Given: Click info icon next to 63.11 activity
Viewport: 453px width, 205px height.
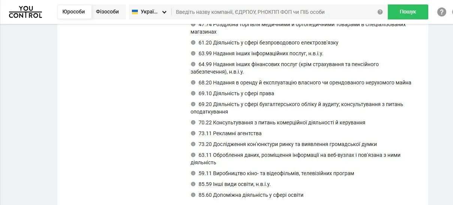Looking at the screenshot, I should [193, 155].
